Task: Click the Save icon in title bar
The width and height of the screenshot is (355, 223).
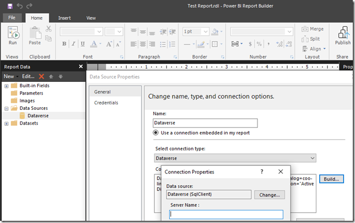Action: click(x=10, y=6)
